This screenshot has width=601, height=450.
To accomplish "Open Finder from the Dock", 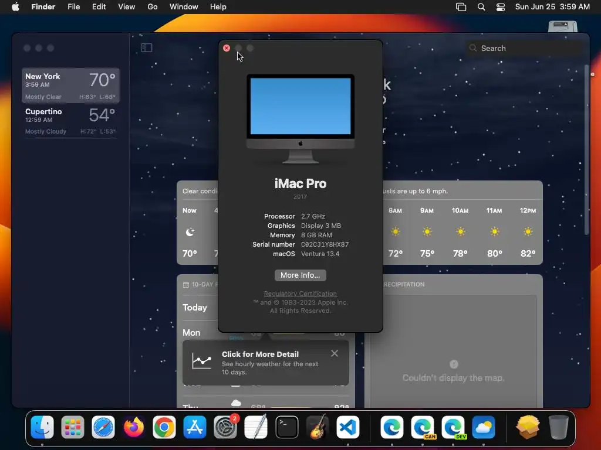I will [x=42, y=427].
